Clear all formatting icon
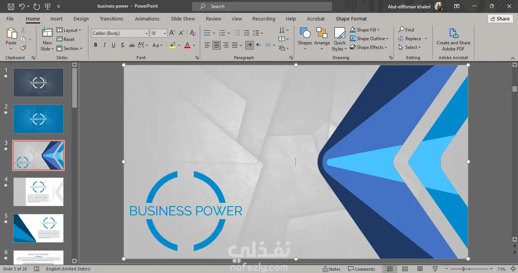The height and width of the screenshot is (273, 518). (x=193, y=33)
